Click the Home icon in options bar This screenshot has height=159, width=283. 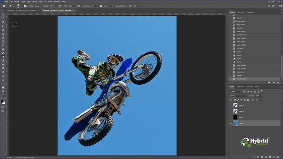(4, 6)
